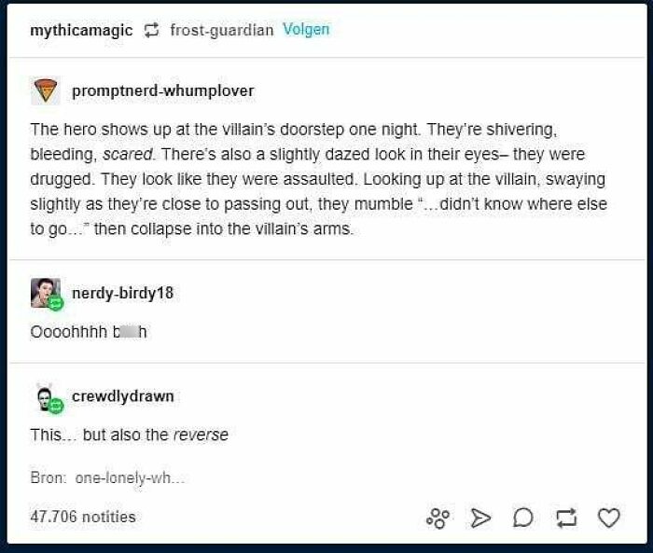Screen dimensions: 653x553
Task: Open the source link one-lonely-wh...
Action: click(130, 477)
